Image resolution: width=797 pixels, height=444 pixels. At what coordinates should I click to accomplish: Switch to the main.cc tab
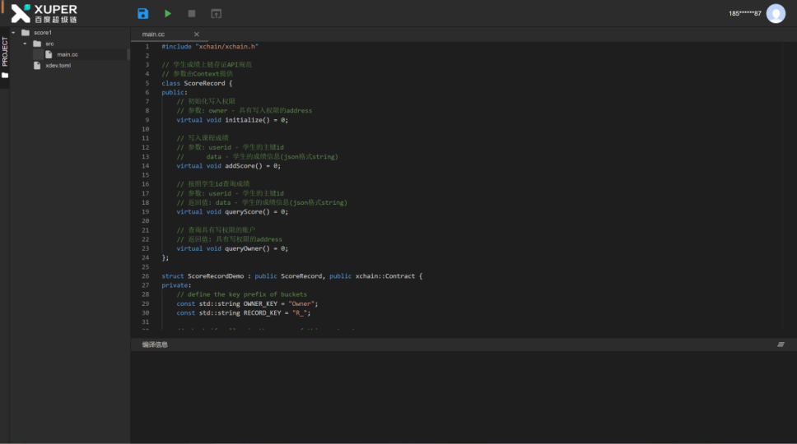pyautogui.click(x=153, y=34)
